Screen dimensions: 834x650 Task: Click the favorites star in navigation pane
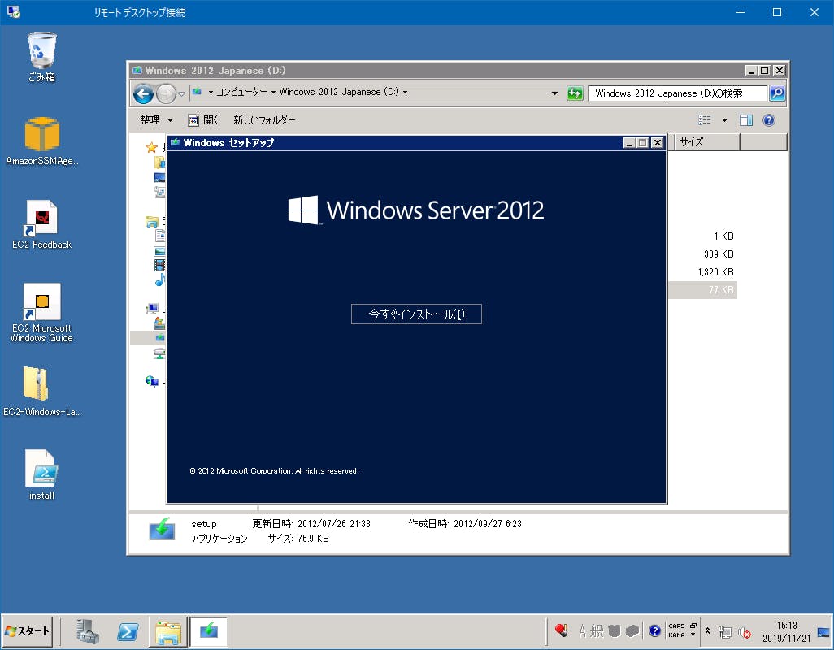pos(151,147)
